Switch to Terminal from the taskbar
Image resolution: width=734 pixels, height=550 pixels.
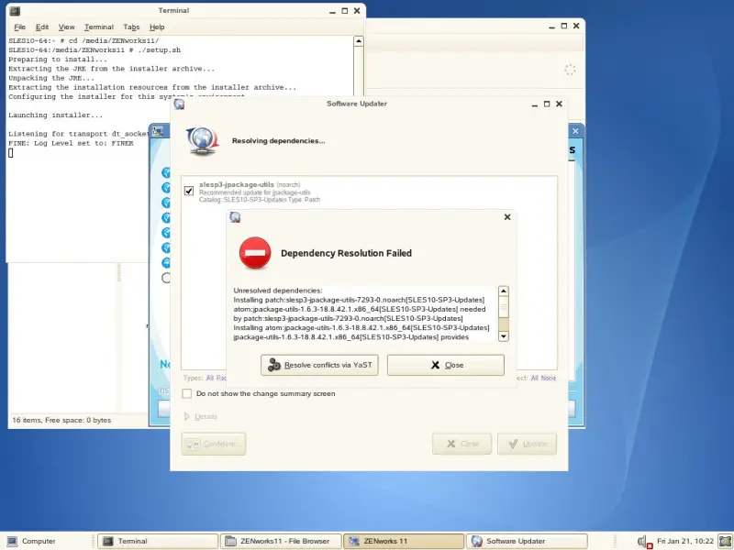(158, 541)
